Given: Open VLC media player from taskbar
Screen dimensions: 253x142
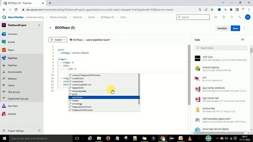Looking at the screenshot, I should pos(190,138).
